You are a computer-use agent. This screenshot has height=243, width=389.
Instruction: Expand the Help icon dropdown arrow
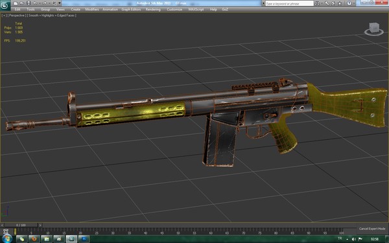(354, 3)
